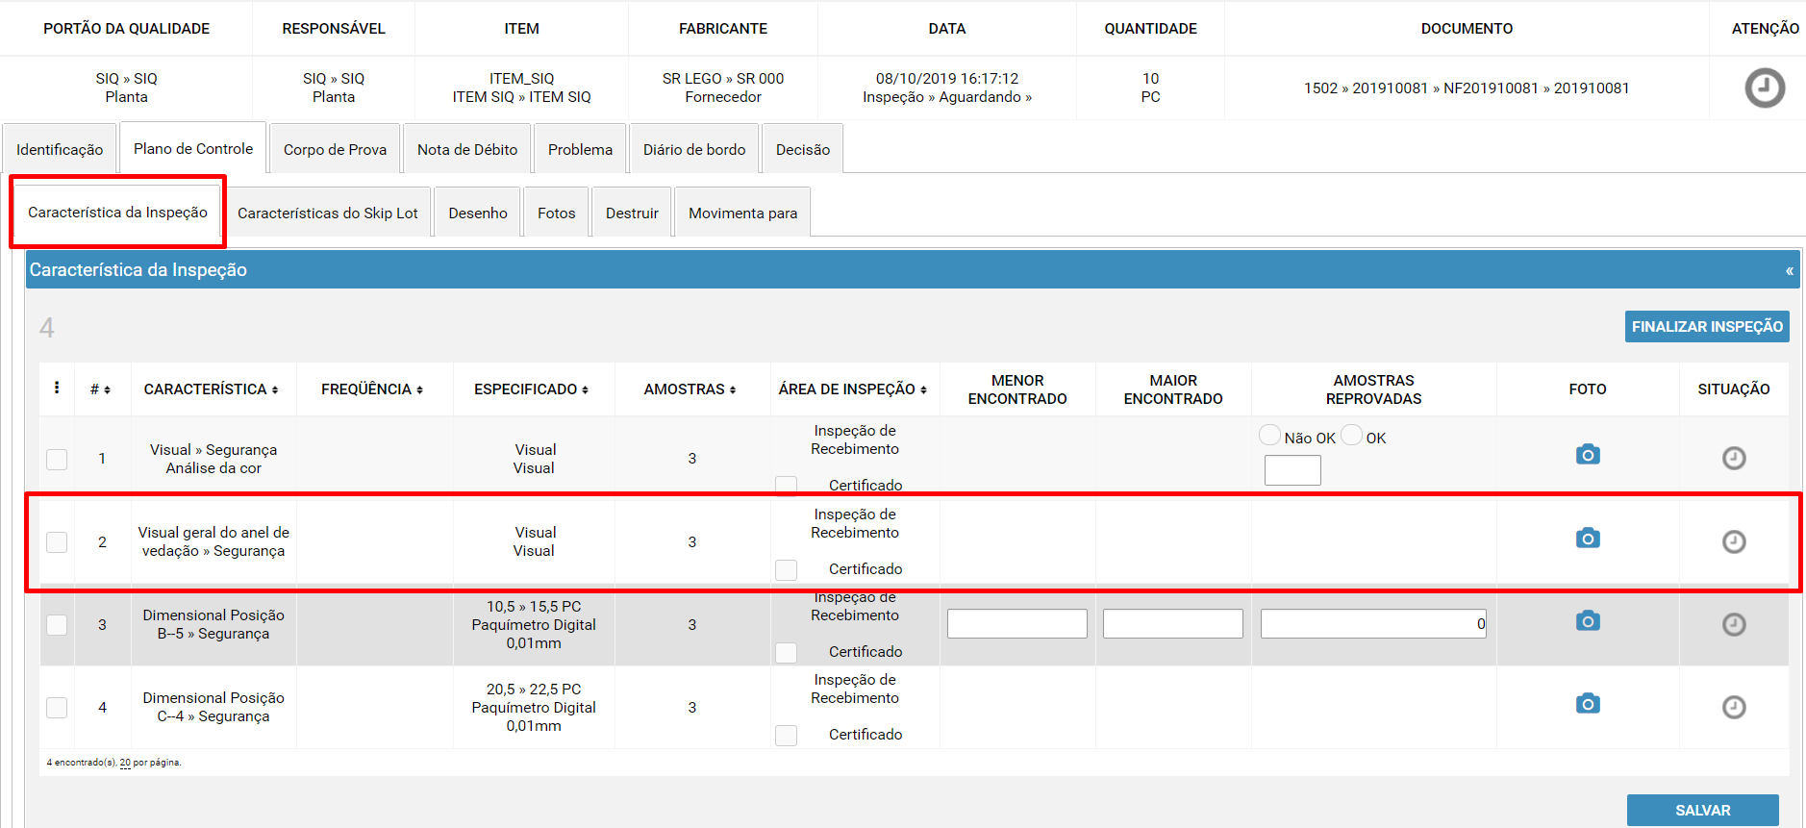The image size is (1806, 828).
Task: Tick the row 3 selection checkbox
Action: pyautogui.click(x=57, y=624)
